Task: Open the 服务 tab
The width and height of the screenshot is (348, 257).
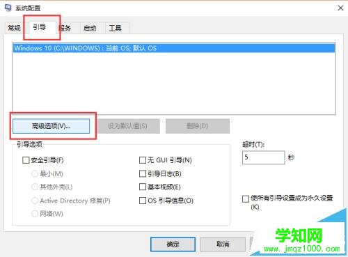Action: (x=65, y=29)
